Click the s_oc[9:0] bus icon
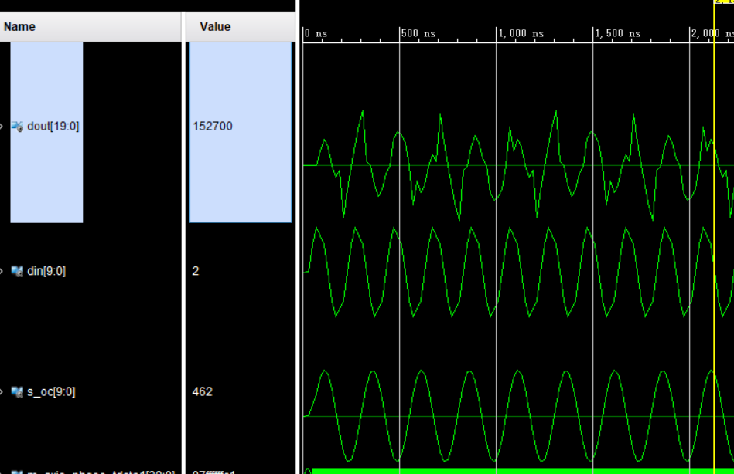 [17, 391]
